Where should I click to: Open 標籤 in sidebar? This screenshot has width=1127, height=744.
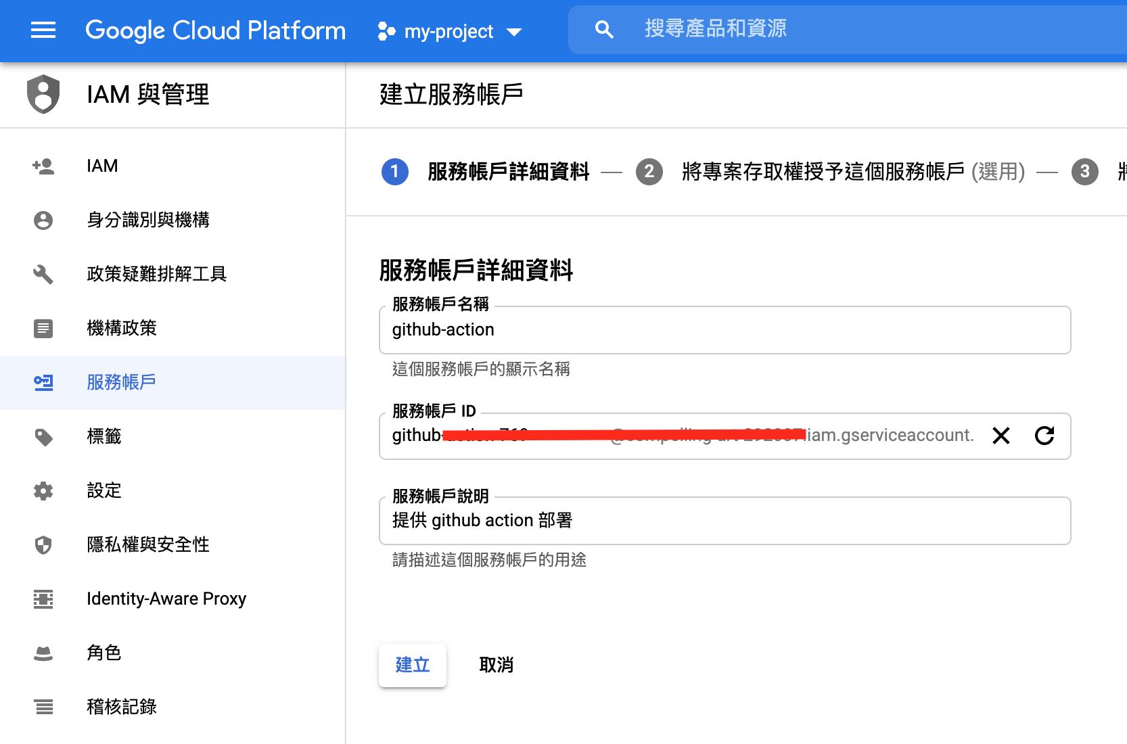click(172, 437)
